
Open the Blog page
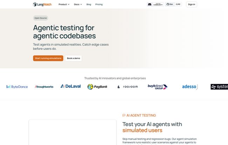click(89, 5)
